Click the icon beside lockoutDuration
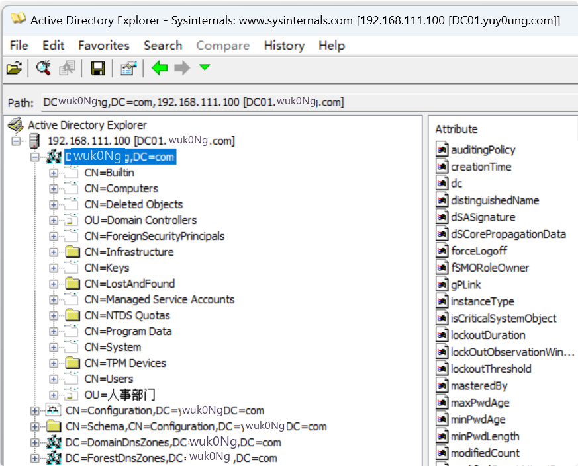 [x=442, y=335]
